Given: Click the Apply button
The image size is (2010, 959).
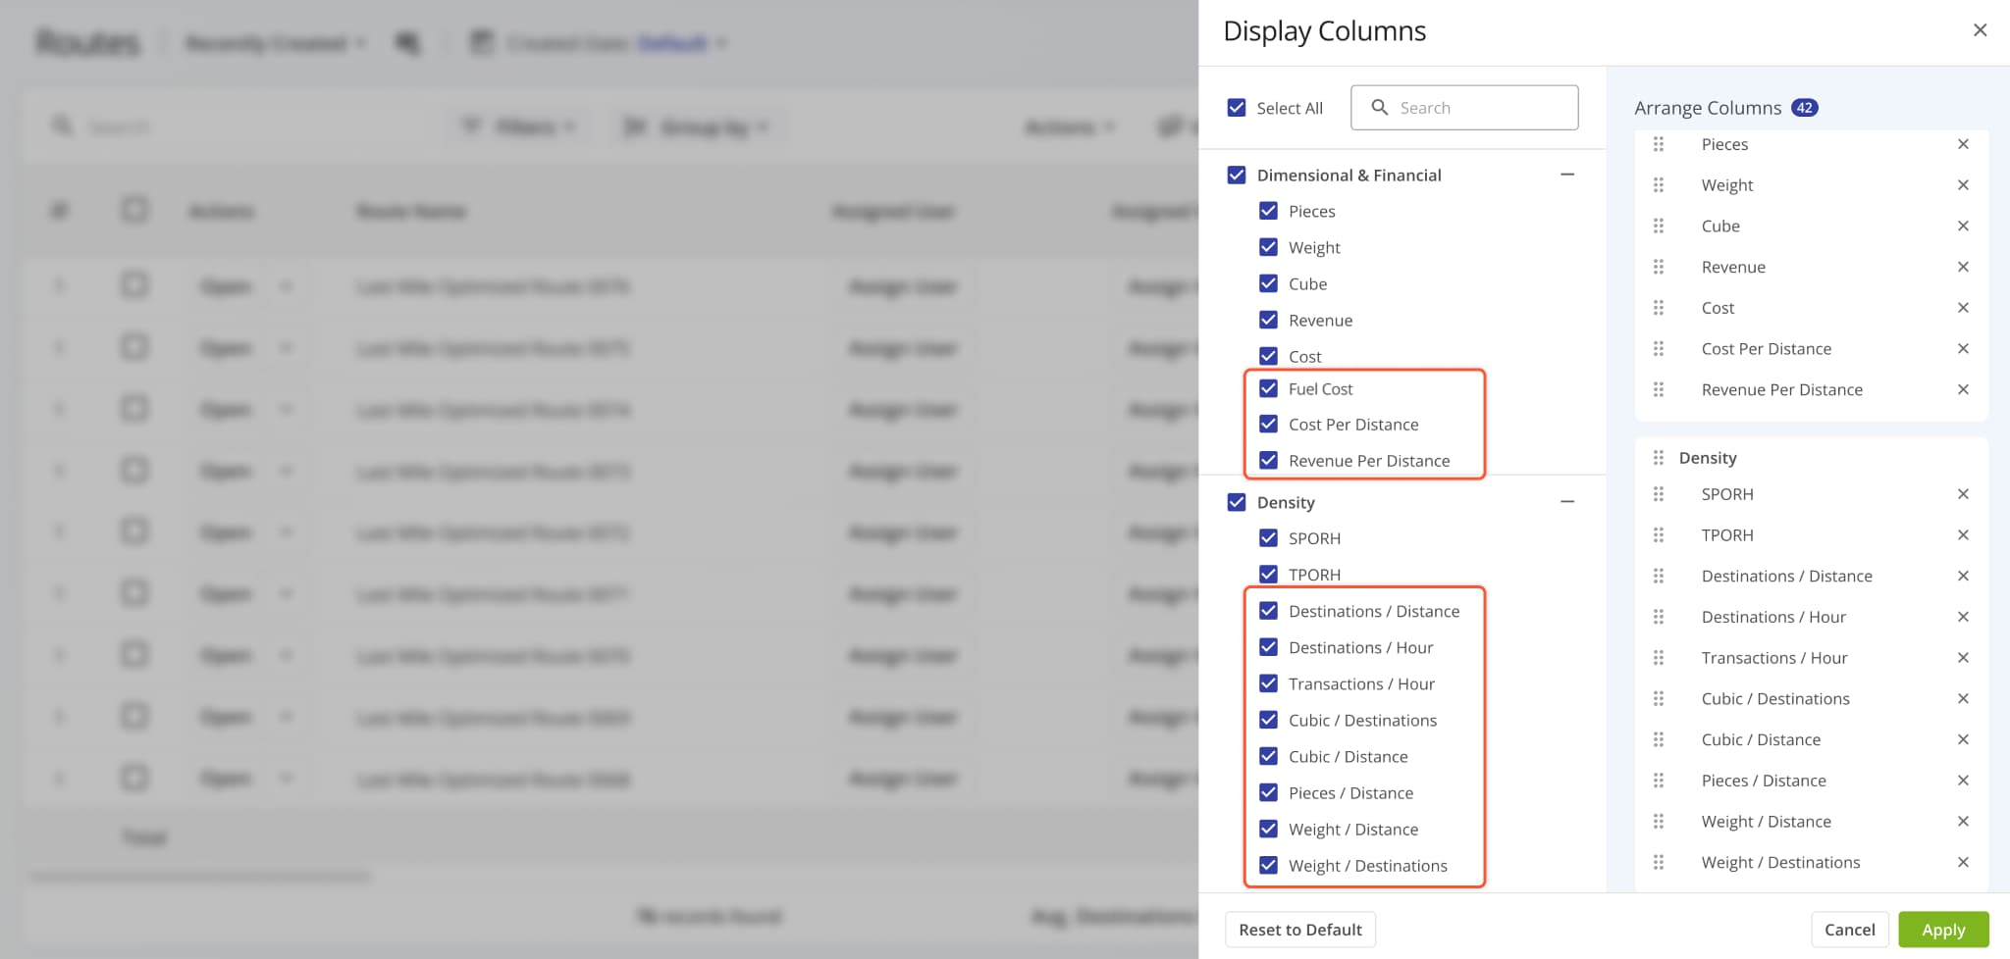Looking at the screenshot, I should click(1942, 930).
